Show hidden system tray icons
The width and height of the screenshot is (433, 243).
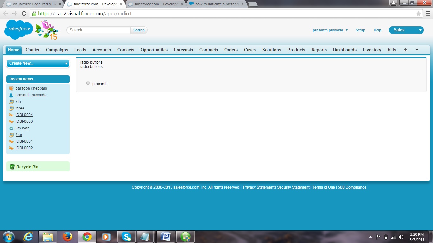point(370,237)
